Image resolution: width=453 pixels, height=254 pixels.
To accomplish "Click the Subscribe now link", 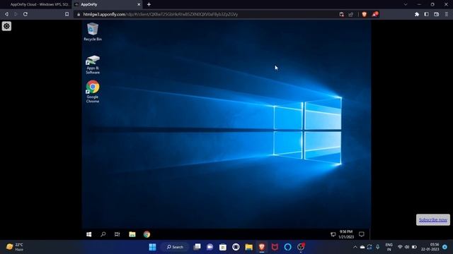I will click(432, 219).
